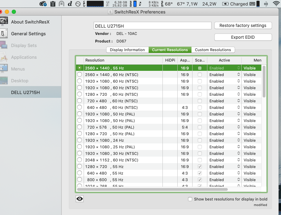This screenshot has height=215, width=281.
Task: Open Active dropdown for 1280 × 720, 60 Hz (NTSC)
Action: point(224,94)
